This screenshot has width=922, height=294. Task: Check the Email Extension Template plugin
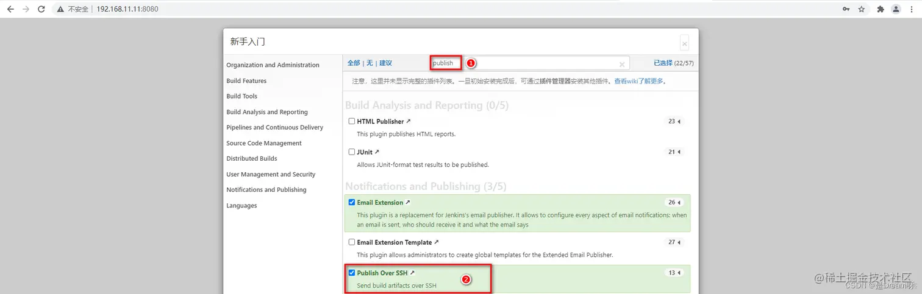352,242
